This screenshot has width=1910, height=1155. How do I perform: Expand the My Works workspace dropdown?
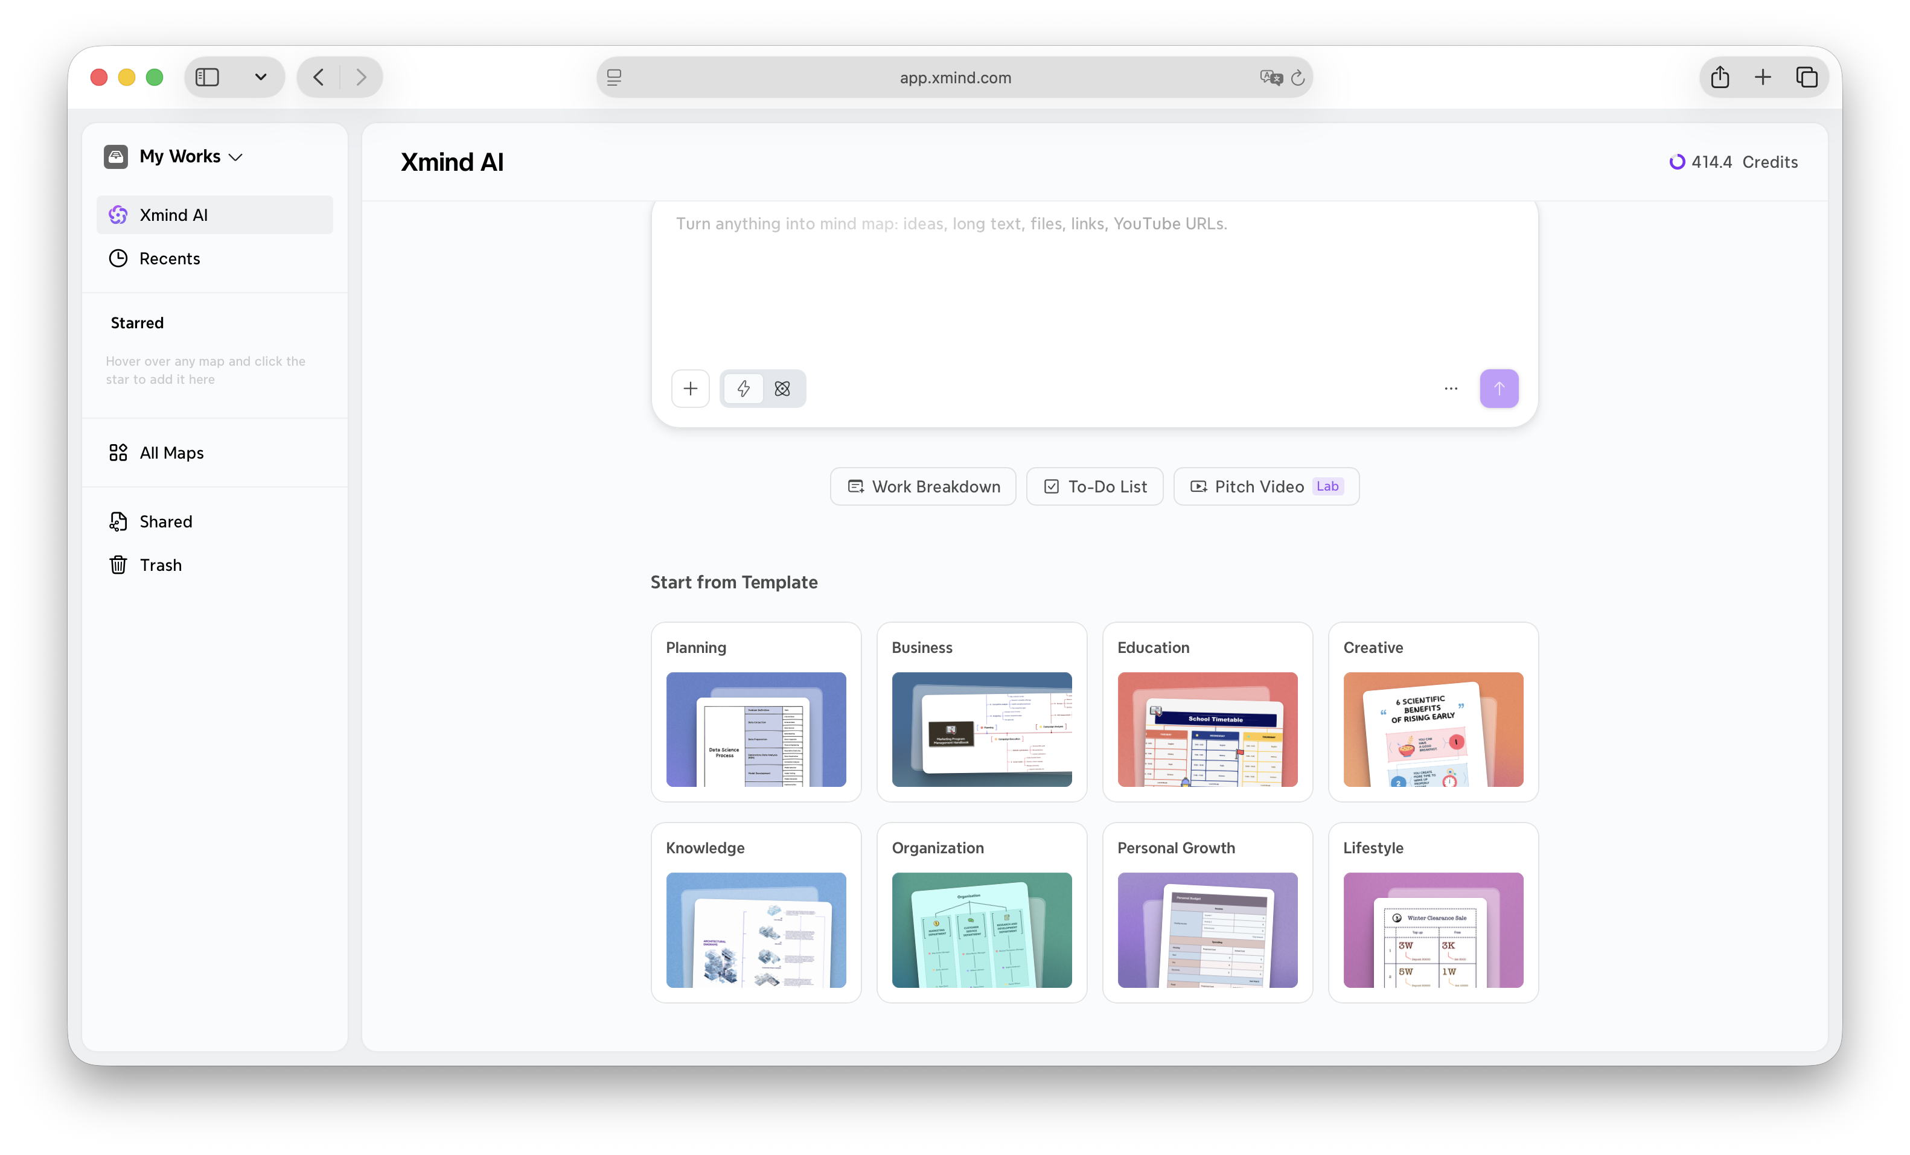pyautogui.click(x=235, y=156)
